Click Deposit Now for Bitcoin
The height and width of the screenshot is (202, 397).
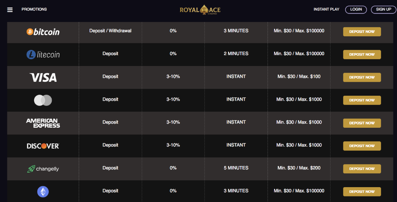pyautogui.click(x=362, y=32)
